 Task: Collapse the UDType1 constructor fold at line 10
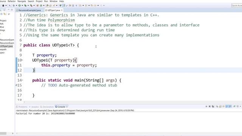click(x=23, y=60)
